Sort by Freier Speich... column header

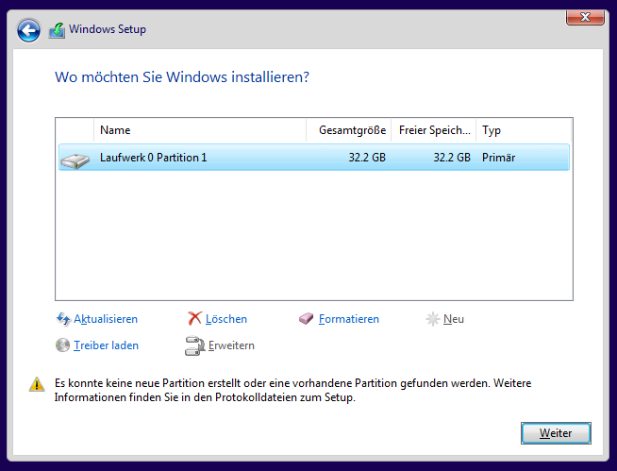tap(434, 130)
